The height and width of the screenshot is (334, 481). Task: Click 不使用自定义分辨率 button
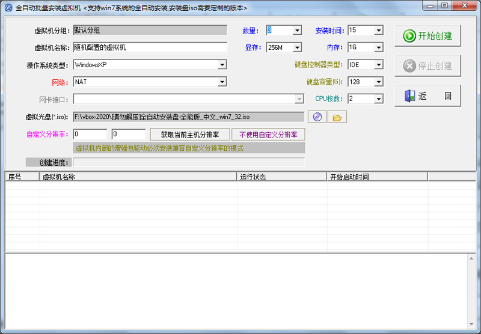pyautogui.click(x=268, y=135)
